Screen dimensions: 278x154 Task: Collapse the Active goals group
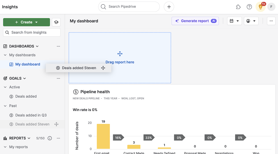point(5,87)
